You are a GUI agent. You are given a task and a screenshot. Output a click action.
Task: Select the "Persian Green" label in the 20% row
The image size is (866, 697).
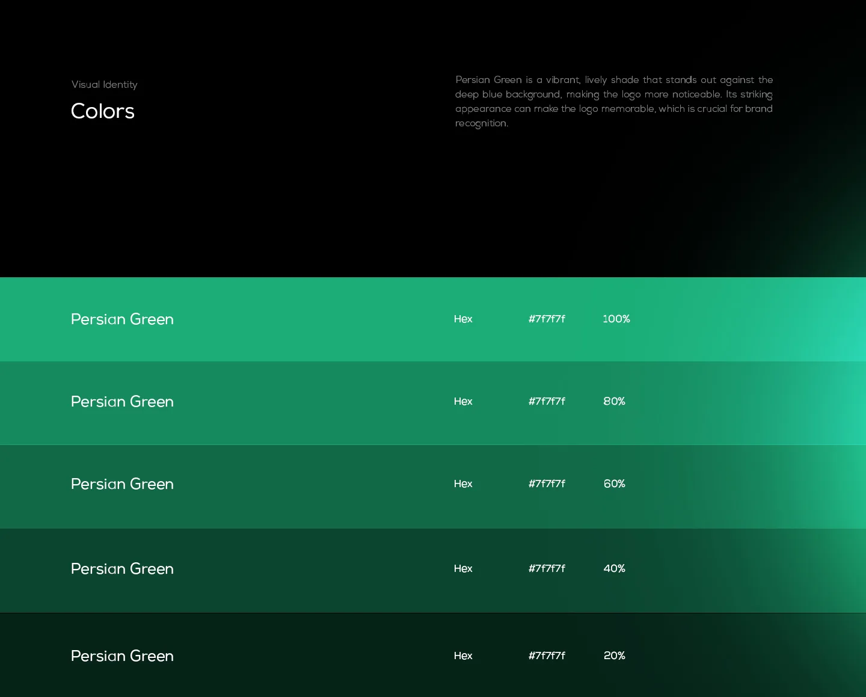pyautogui.click(x=122, y=656)
